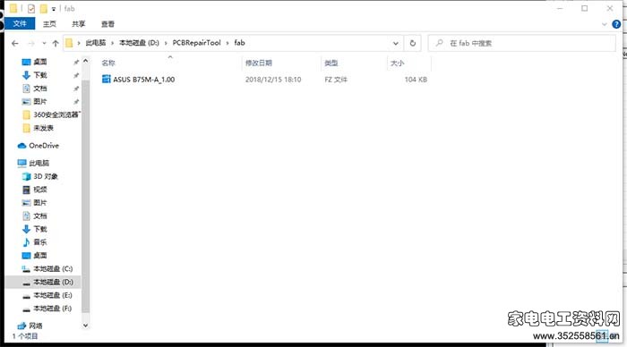
Task: Click PCBRepairTool in the address path
Action: click(x=196, y=43)
